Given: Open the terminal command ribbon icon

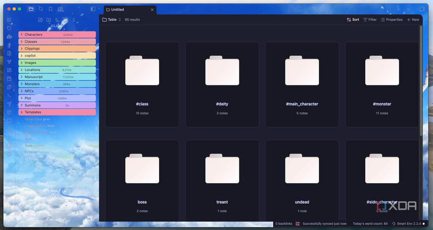Looking at the screenshot, I should point(9,95).
